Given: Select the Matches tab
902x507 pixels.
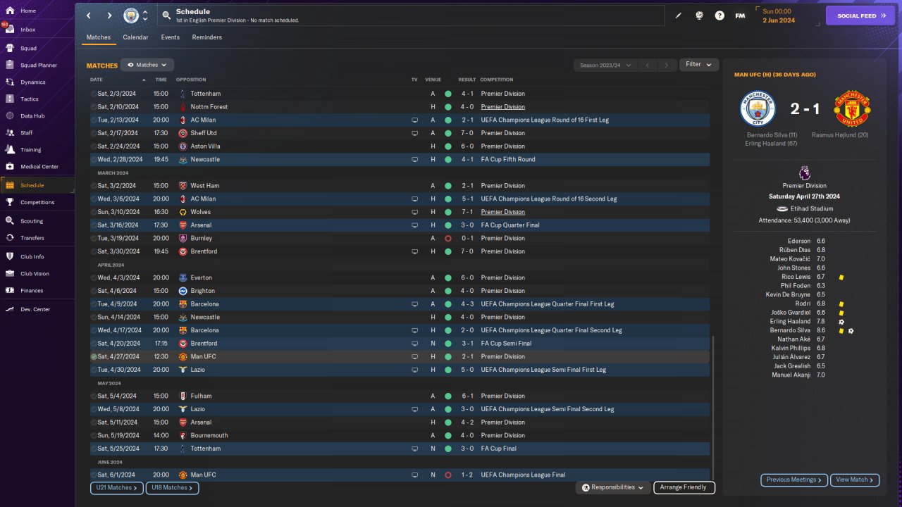Looking at the screenshot, I should pos(99,37).
